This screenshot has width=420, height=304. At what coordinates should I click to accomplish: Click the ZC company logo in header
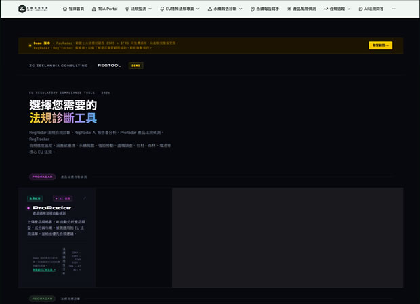pos(33,9)
